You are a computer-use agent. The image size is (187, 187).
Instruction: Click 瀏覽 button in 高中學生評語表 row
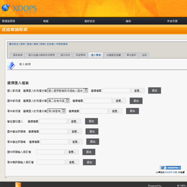[x=76, y=142]
